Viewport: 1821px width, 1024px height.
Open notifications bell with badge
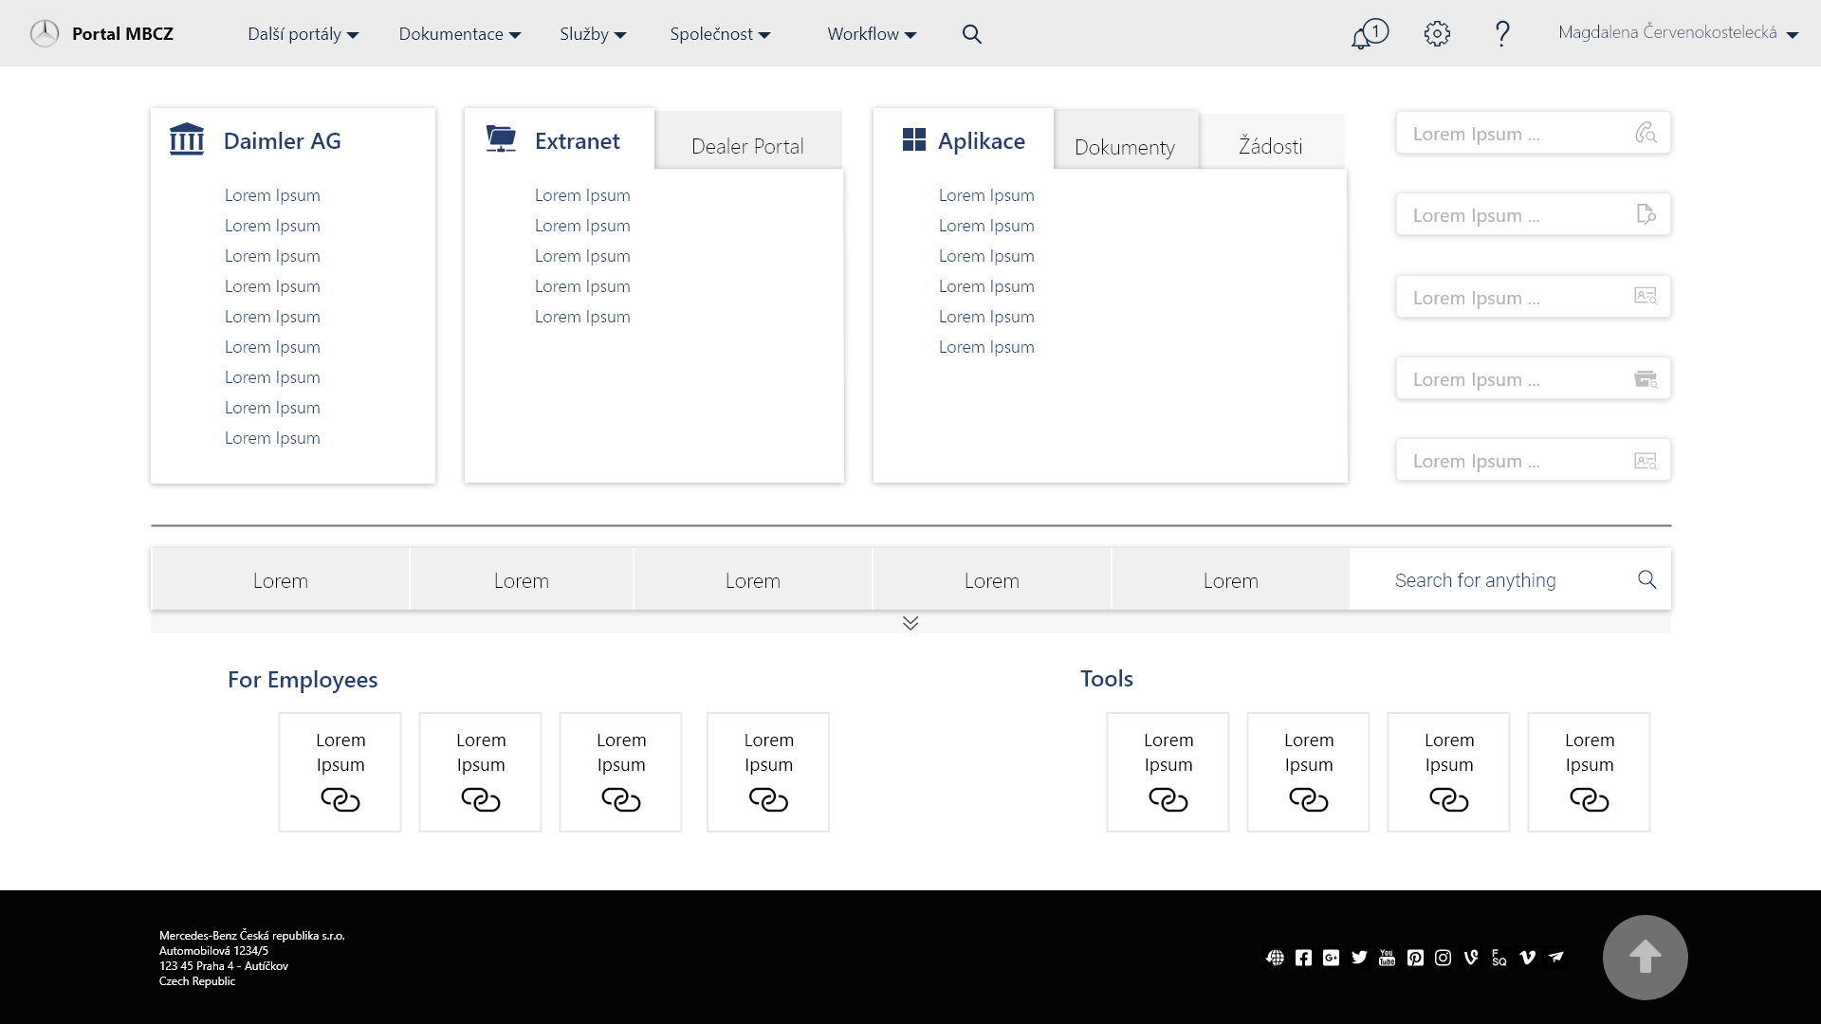click(1368, 34)
